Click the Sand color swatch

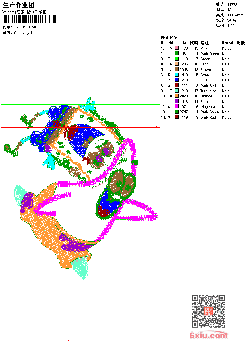(x=177, y=64)
